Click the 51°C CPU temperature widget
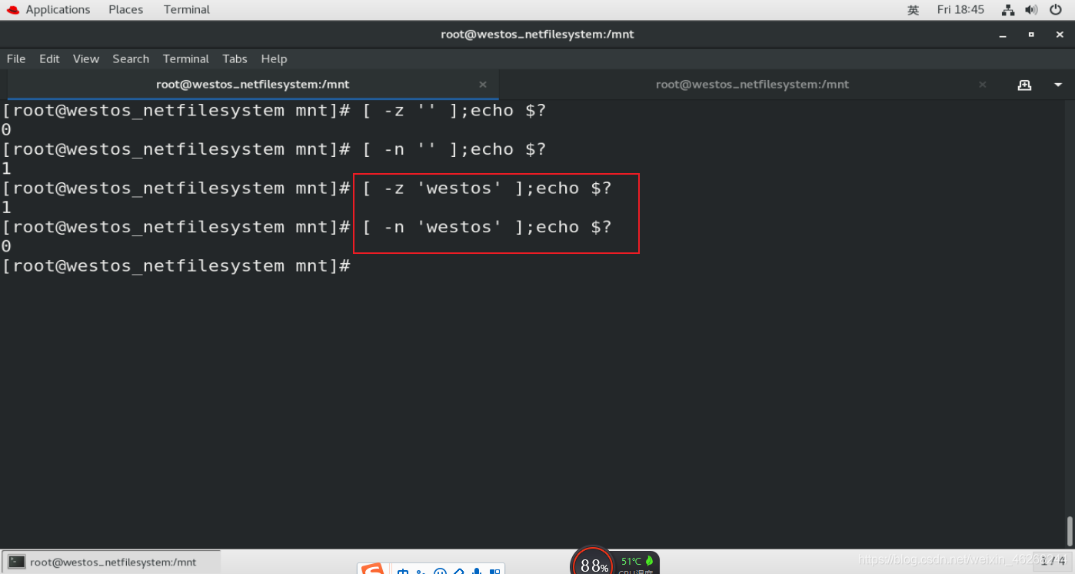1075x574 pixels. click(637, 564)
